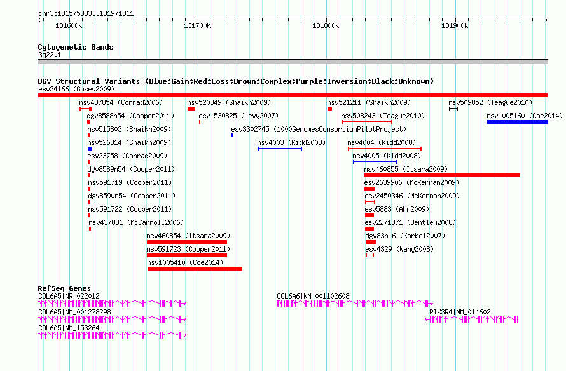Viewport: 566px width, 371px height.
Task: Select the nsv437854 (Conrad2006) variant label
Action: coord(121,102)
